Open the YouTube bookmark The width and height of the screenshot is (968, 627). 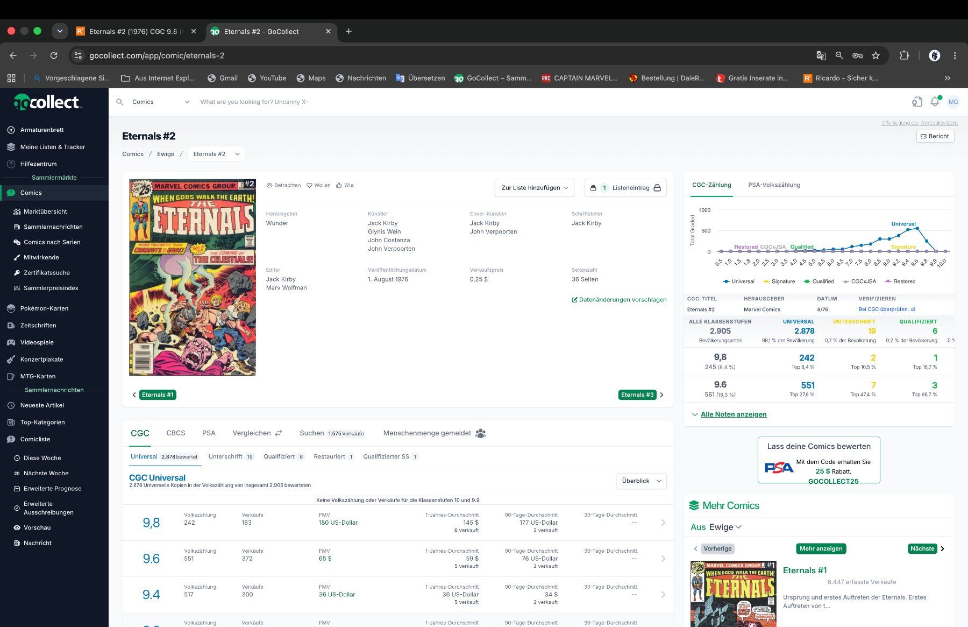[267, 78]
